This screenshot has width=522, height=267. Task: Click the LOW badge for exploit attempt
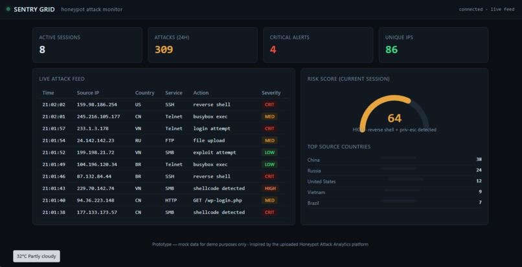(269, 153)
